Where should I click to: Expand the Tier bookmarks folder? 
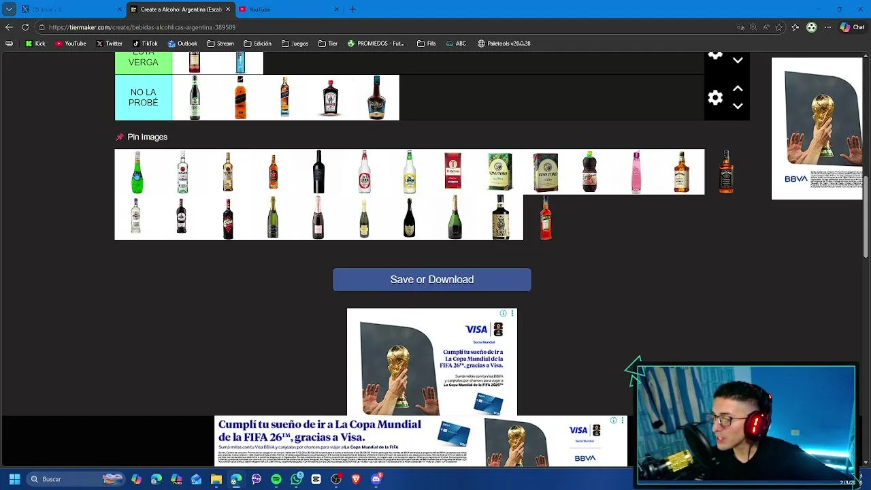point(328,44)
